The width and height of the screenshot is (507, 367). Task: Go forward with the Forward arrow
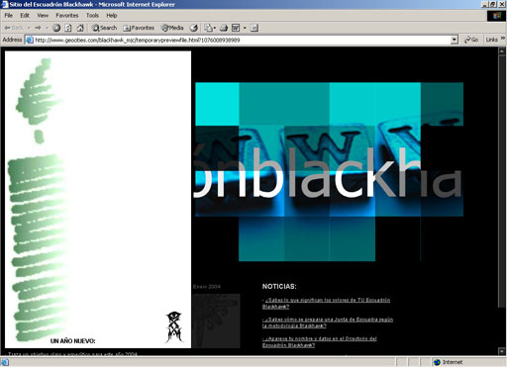coord(38,28)
